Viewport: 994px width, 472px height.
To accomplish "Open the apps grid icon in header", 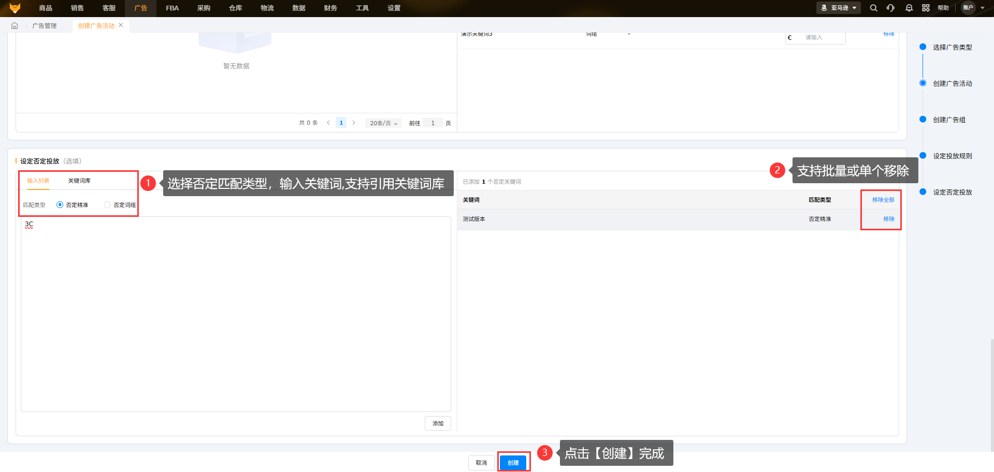I will click(926, 8).
